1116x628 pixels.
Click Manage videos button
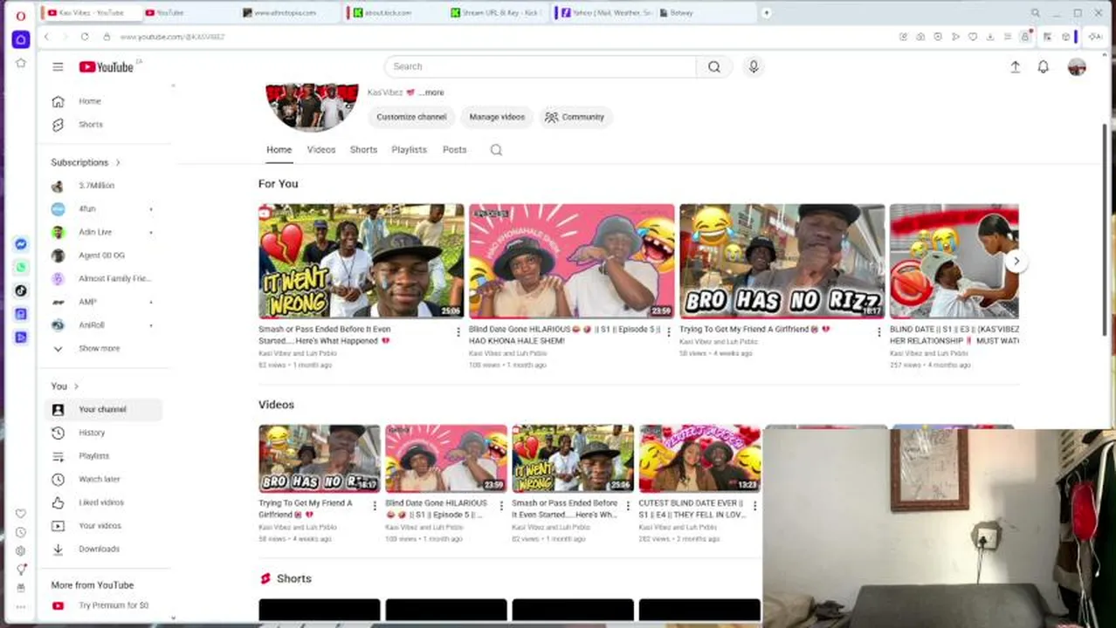[x=497, y=117]
